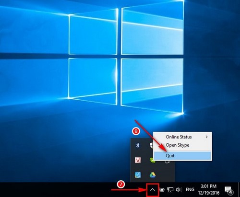240x197 pixels.
Task: Open the Google Drive tray icon
Action: [x=153, y=175]
